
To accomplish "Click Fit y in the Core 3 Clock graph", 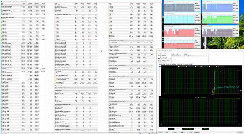I will (x=234, y=20).
